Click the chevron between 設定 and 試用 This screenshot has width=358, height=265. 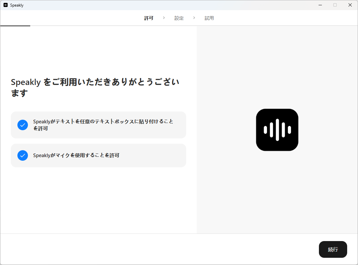(194, 18)
